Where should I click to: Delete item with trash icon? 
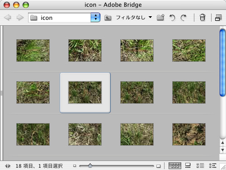pos(202,18)
